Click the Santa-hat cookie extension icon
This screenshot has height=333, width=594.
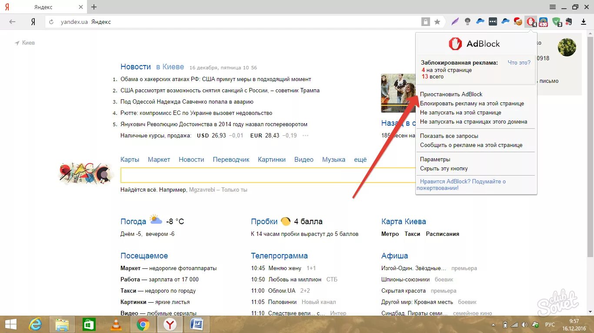[518, 22]
